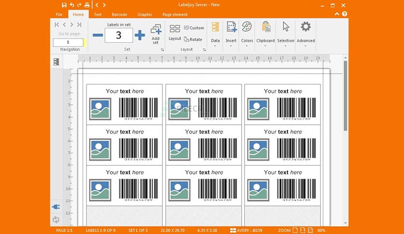Click the Save icon in quick access toolbar

click(x=64, y=5)
